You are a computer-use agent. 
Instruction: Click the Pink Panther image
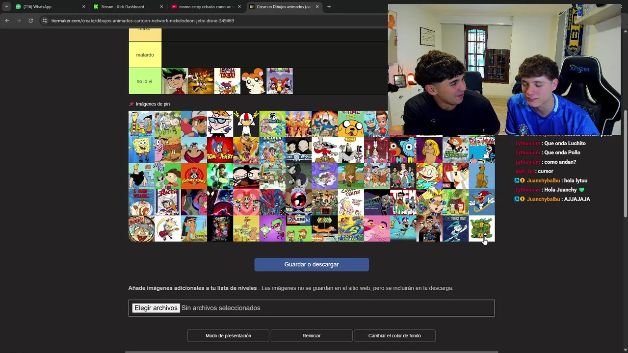(x=377, y=228)
